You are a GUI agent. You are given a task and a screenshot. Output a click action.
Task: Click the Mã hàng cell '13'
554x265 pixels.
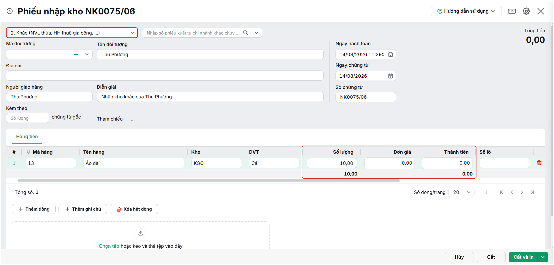[51, 163]
